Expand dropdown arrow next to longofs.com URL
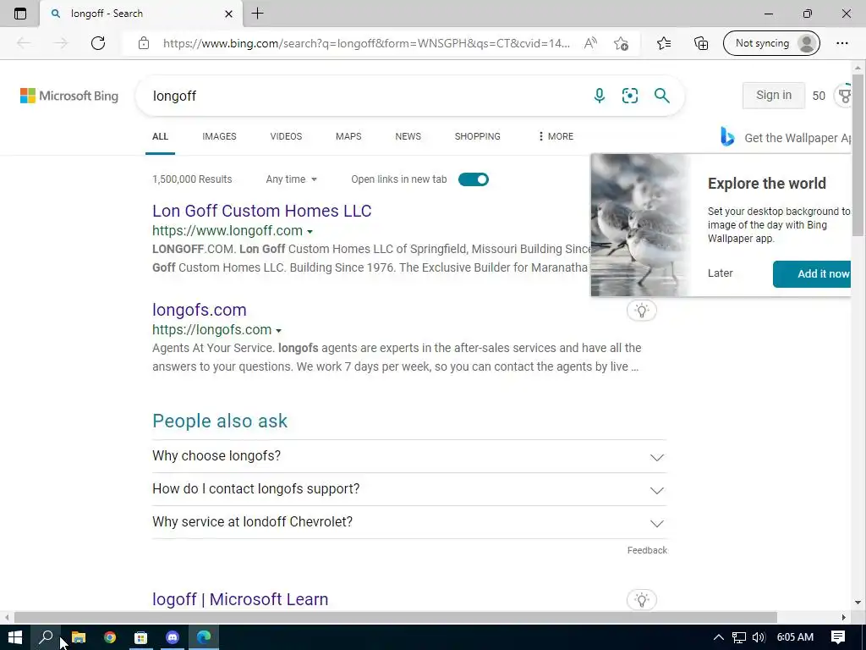The width and height of the screenshot is (866, 650). [x=278, y=331]
